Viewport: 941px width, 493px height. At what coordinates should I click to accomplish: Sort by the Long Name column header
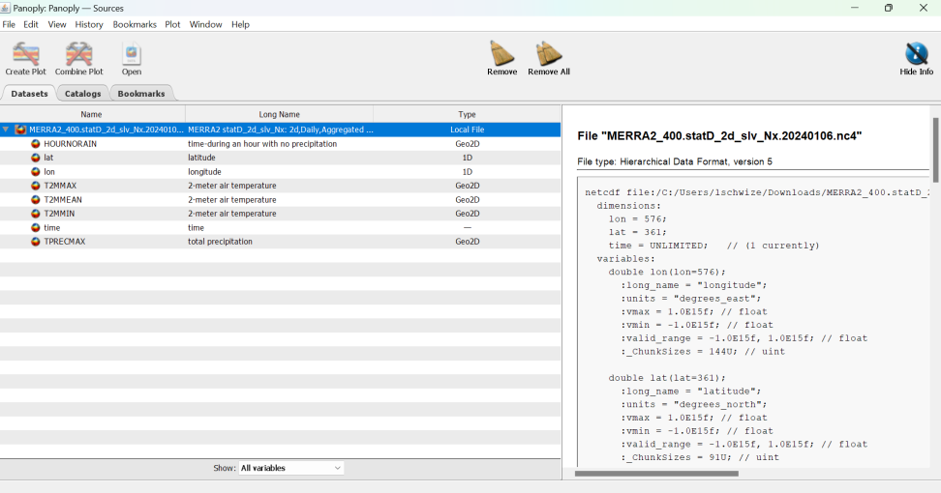click(x=279, y=114)
